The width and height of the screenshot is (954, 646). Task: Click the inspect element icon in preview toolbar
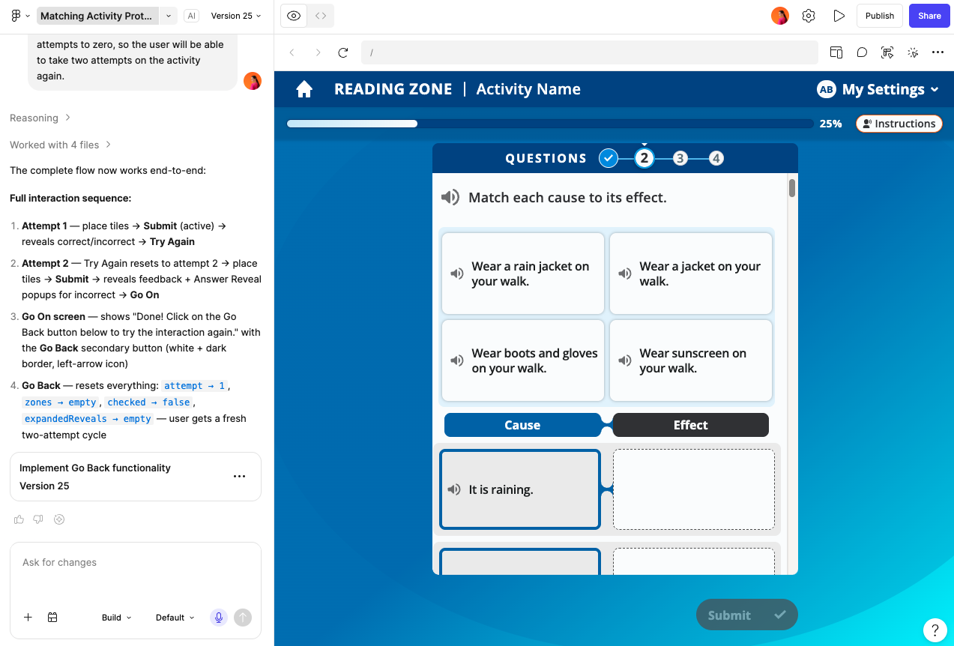(x=887, y=52)
